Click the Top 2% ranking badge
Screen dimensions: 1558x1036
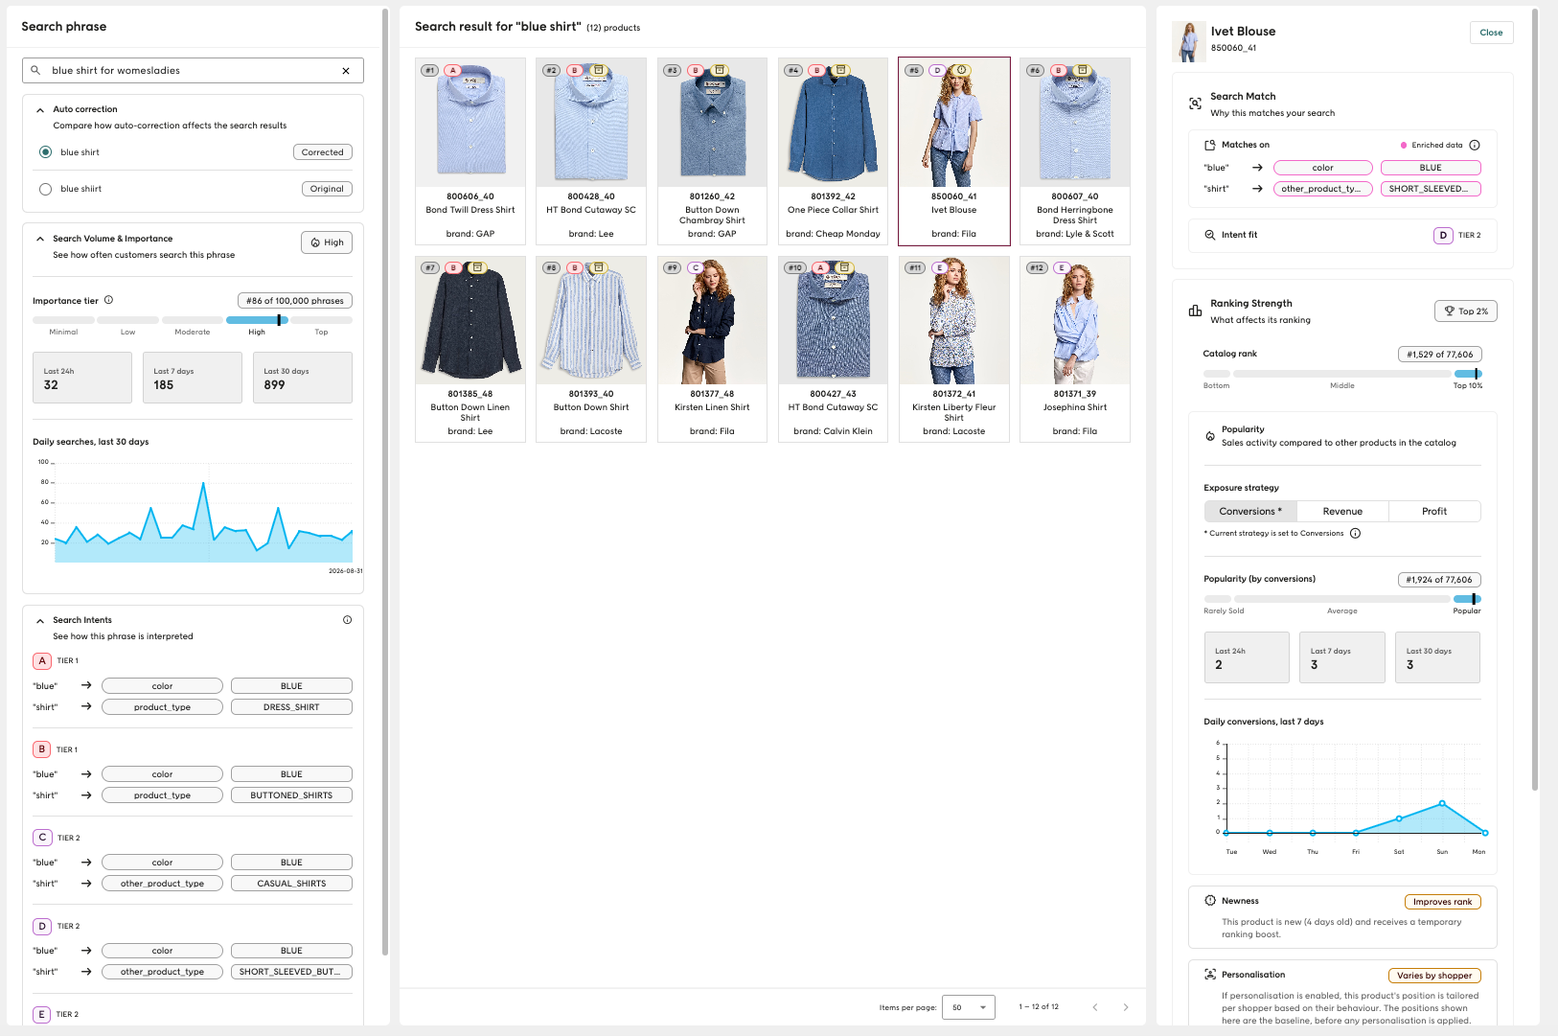coord(1466,311)
